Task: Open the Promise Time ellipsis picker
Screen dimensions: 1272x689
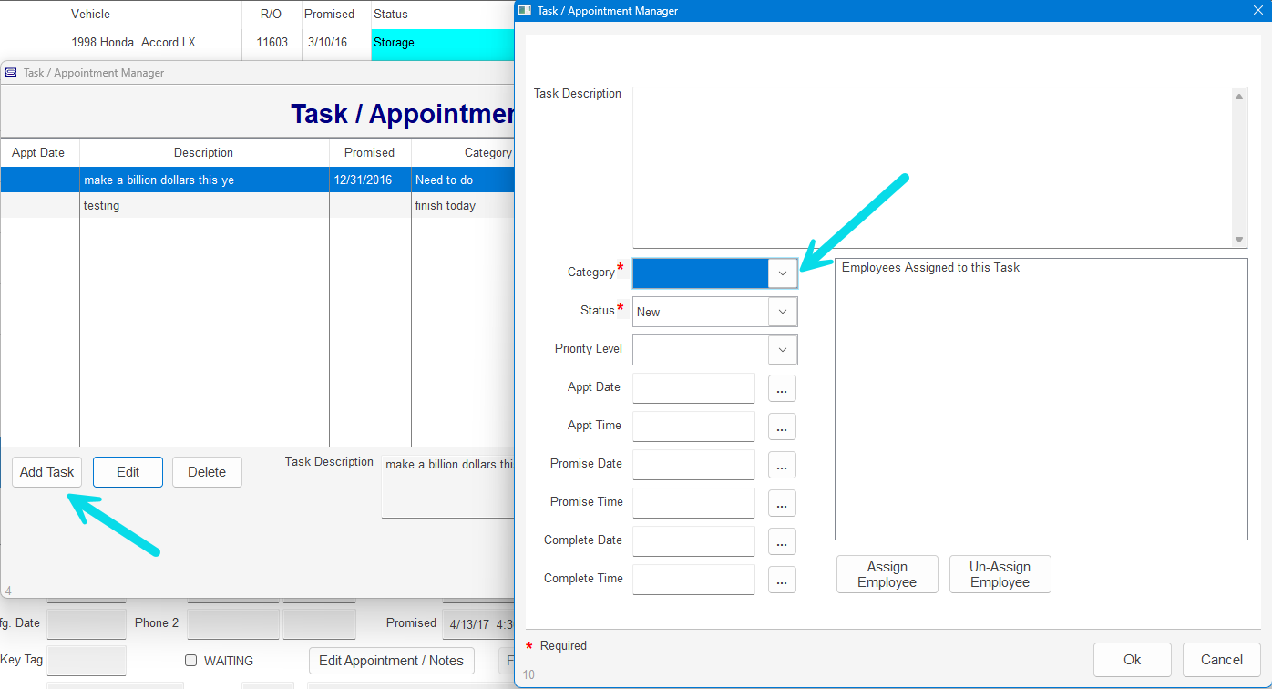Action: click(x=782, y=503)
